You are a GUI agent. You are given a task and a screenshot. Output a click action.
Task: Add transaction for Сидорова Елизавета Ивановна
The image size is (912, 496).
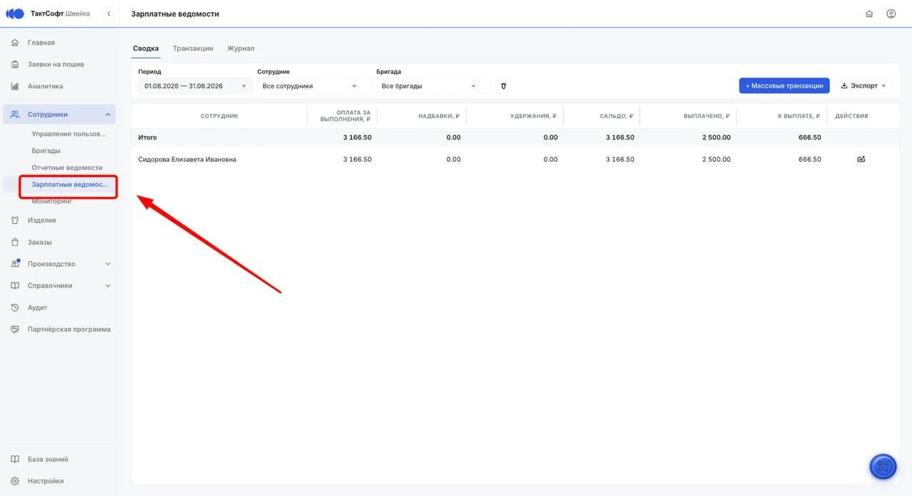point(861,159)
